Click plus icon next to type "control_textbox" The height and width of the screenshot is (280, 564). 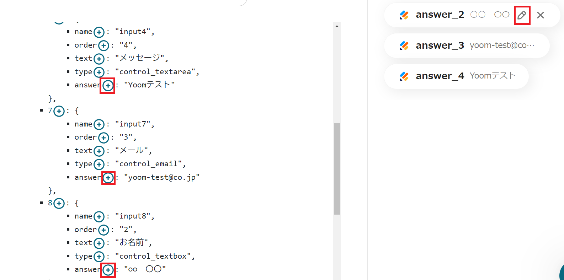(99, 257)
